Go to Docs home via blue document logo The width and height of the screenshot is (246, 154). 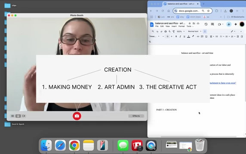pos(152,25)
